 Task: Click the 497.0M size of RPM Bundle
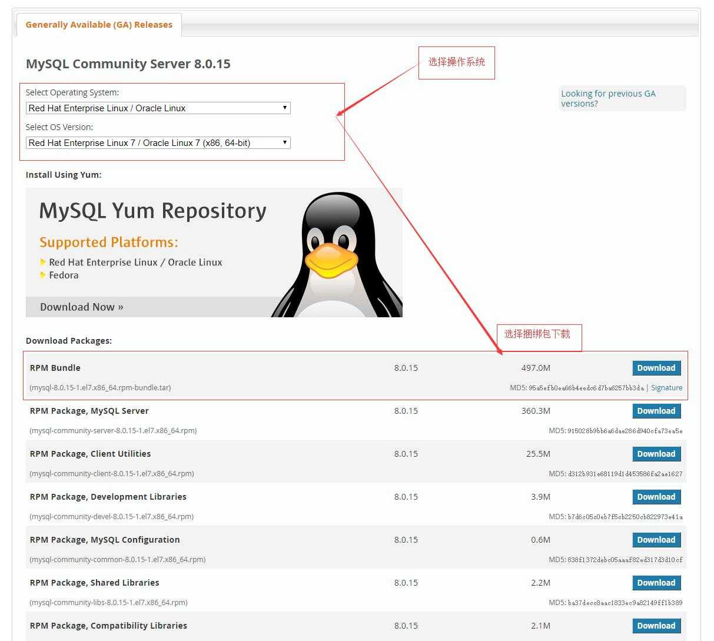tap(536, 368)
